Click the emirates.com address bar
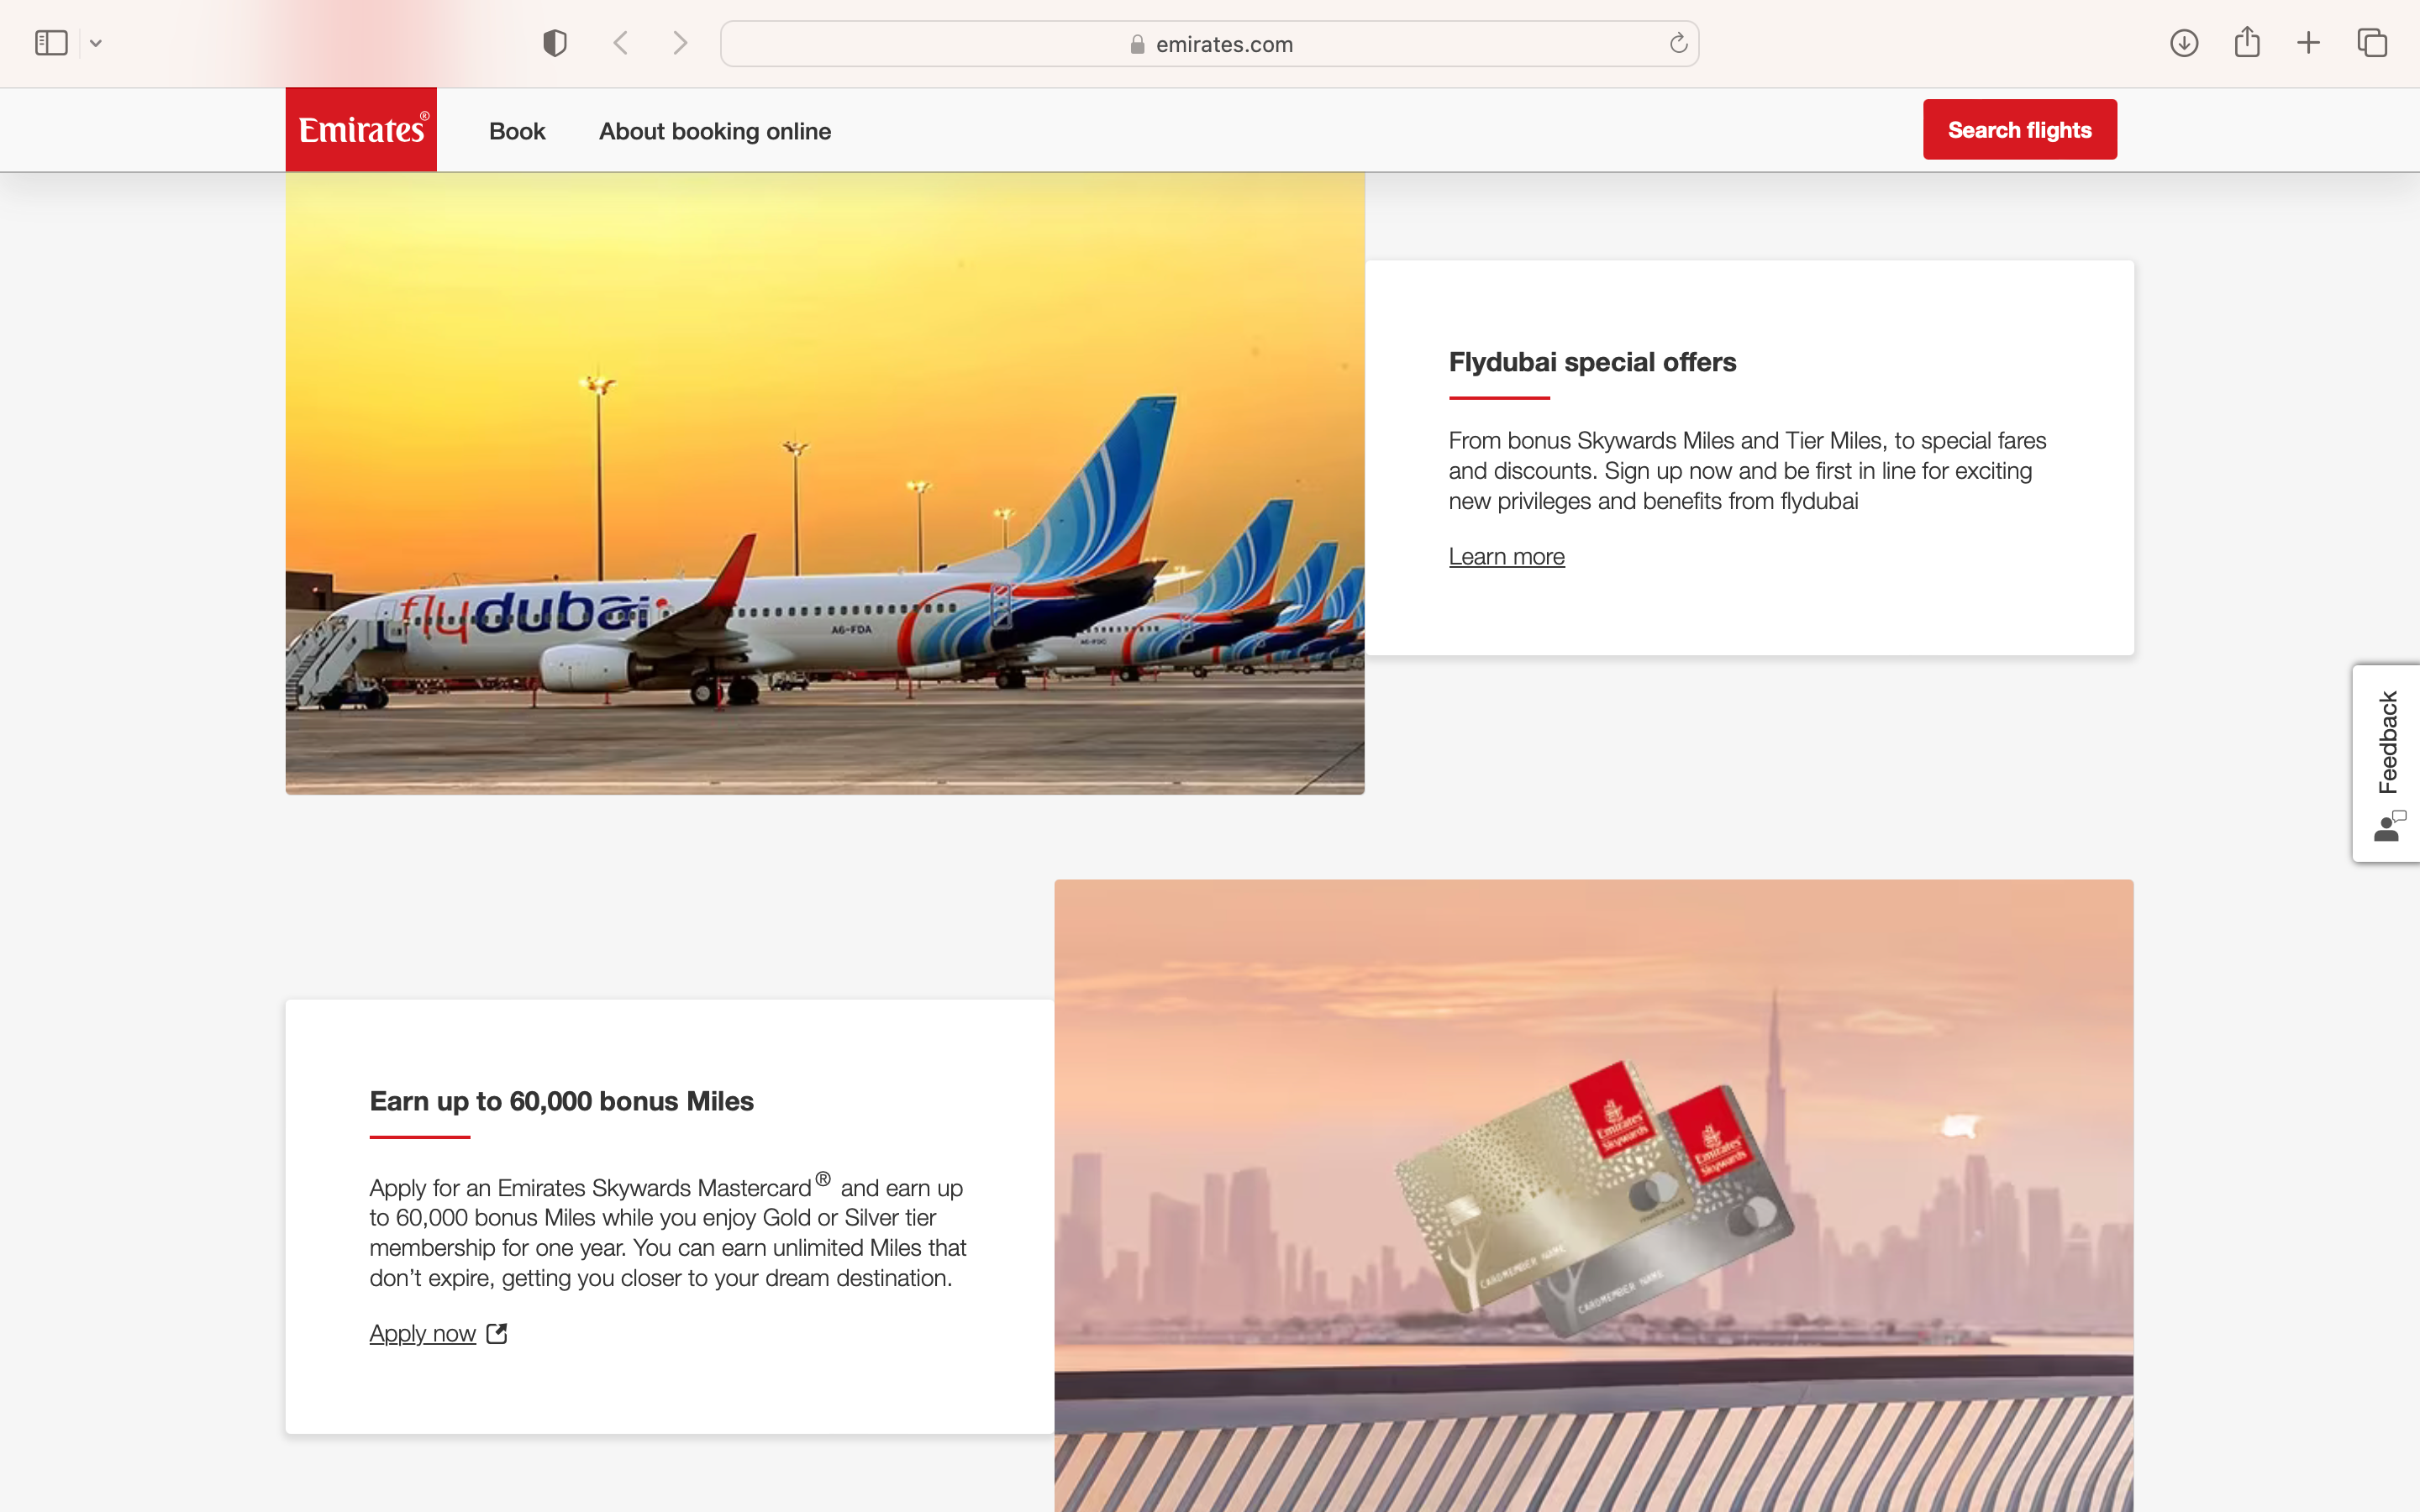The image size is (2420, 1512). [1209, 44]
